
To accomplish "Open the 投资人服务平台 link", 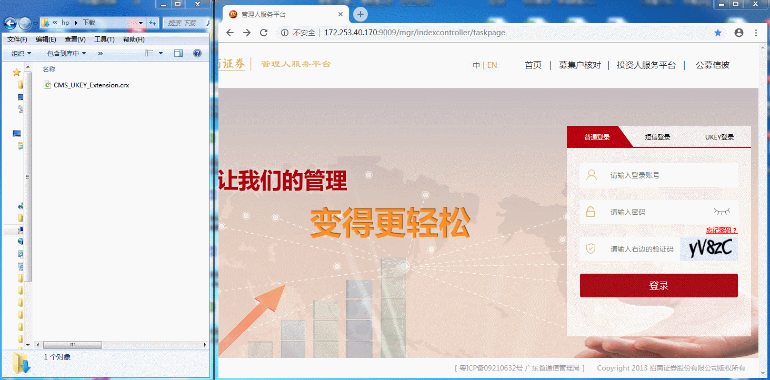I will pyautogui.click(x=646, y=65).
